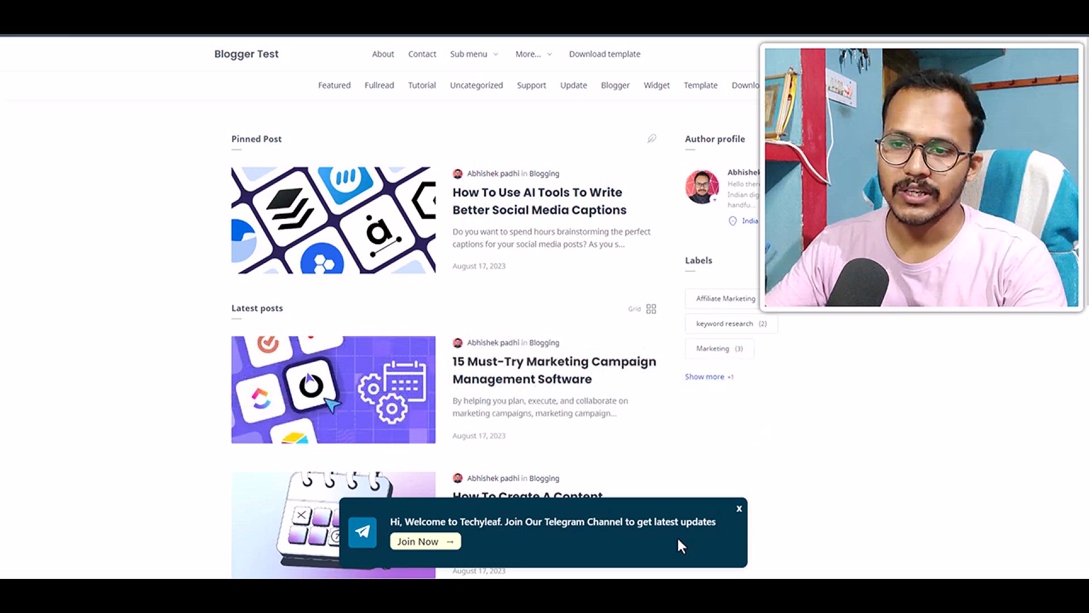Select the Blogger category

(x=615, y=85)
